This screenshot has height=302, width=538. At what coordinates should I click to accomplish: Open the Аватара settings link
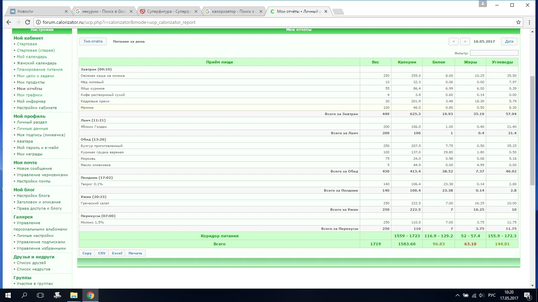pyautogui.click(x=25, y=141)
